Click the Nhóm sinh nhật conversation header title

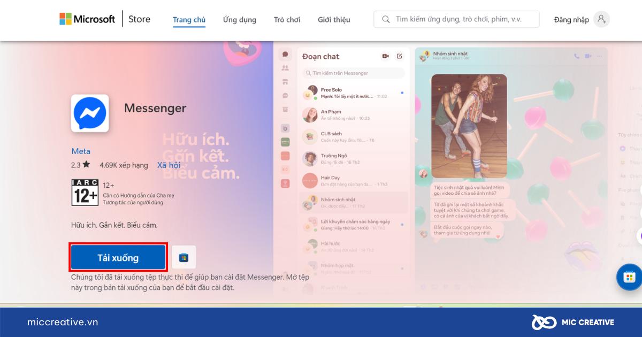(450, 53)
